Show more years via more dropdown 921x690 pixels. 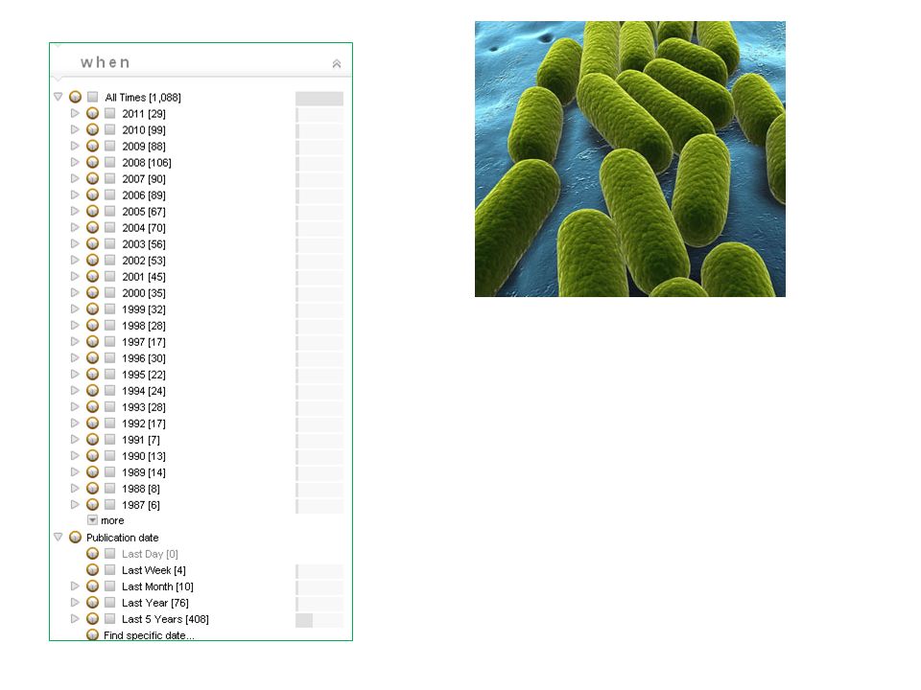[x=92, y=520]
